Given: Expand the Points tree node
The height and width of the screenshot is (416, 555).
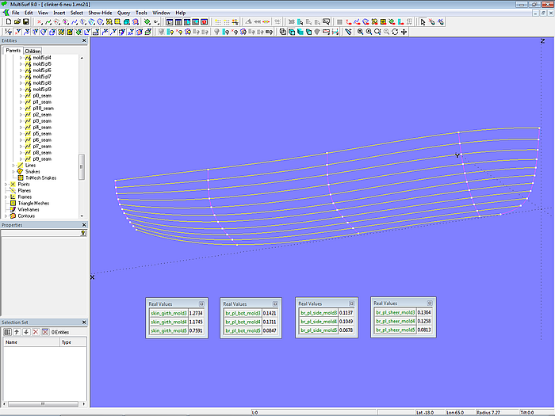Looking at the screenshot, I should (6, 185).
